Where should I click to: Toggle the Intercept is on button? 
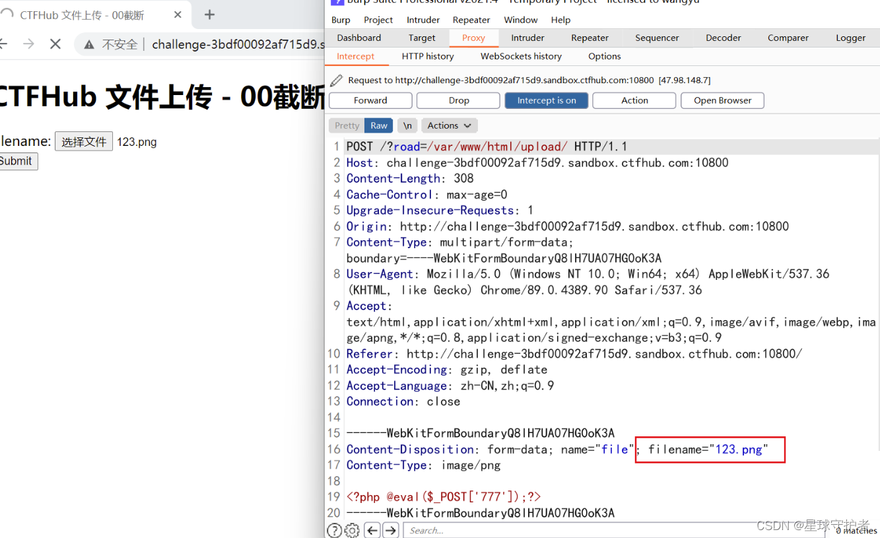(547, 100)
